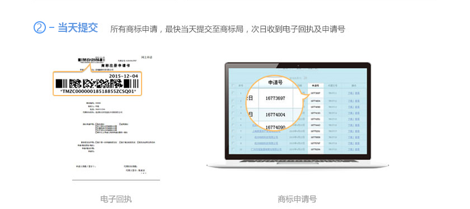This screenshot has width=470, height=209.
Task: Click the 电子回执 caption
Action: (x=116, y=199)
